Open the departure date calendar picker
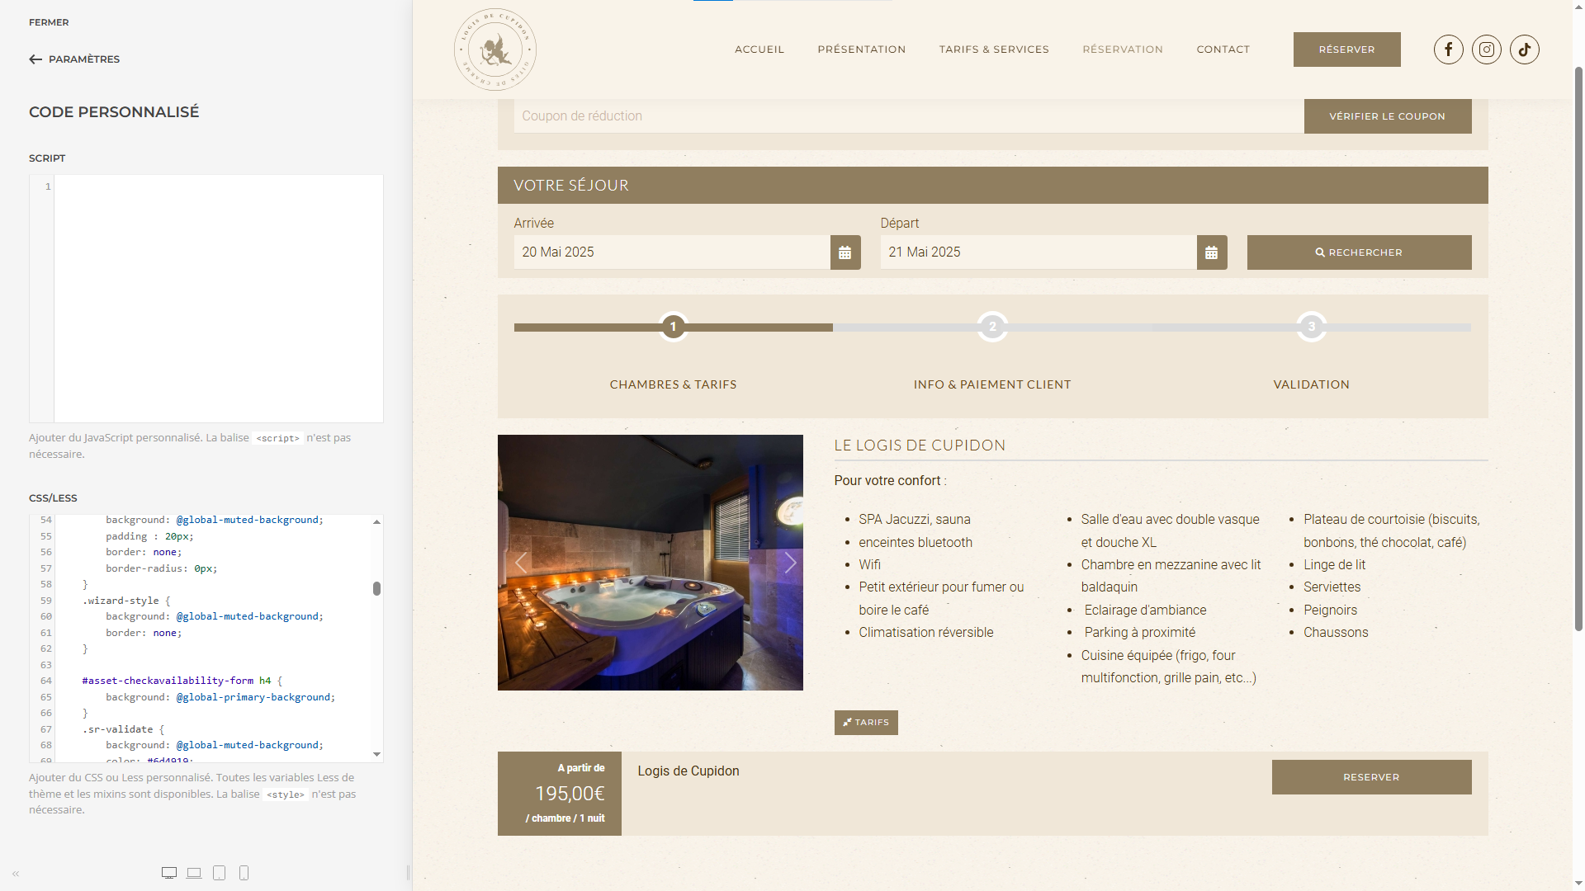This screenshot has height=891, width=1585. click(1211, 252)
